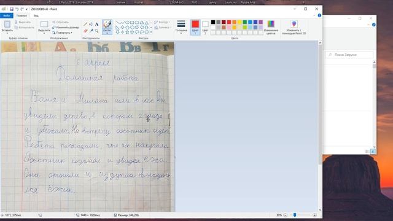Pick the purple color swatch
This screenshot has height=221, width=393.
[x=261, y=22]
